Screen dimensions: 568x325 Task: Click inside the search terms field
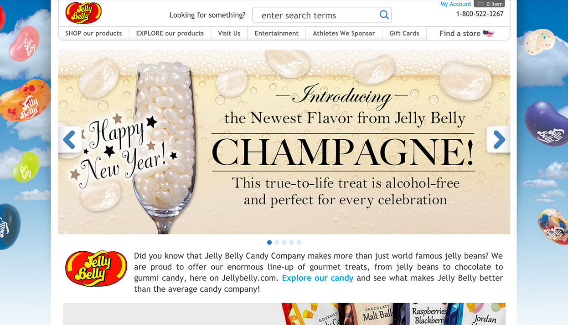click(x=310, y=15)
